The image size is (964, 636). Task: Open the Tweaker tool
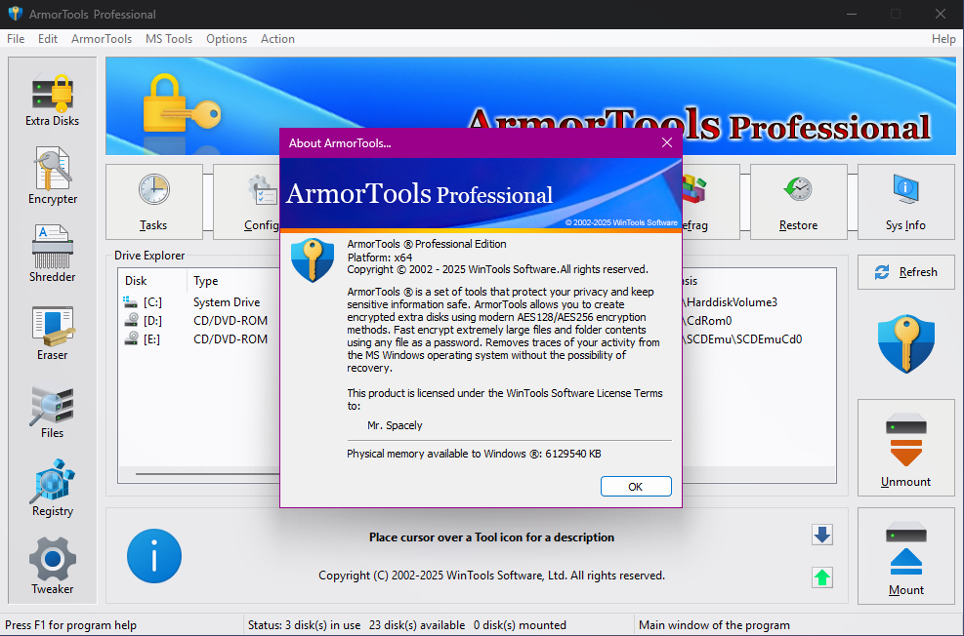tap(53, 566)
